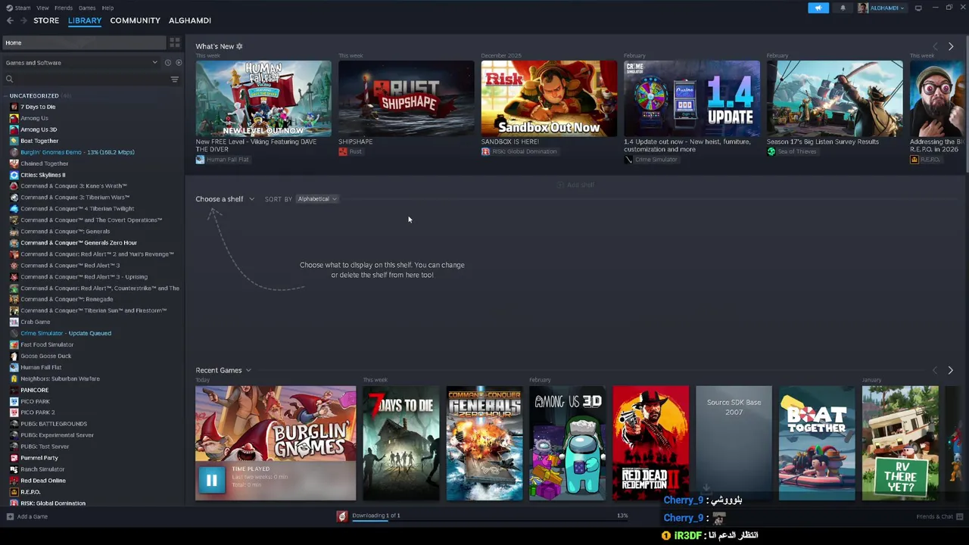
Task: Open the Help menu
Action: [107, 8]
